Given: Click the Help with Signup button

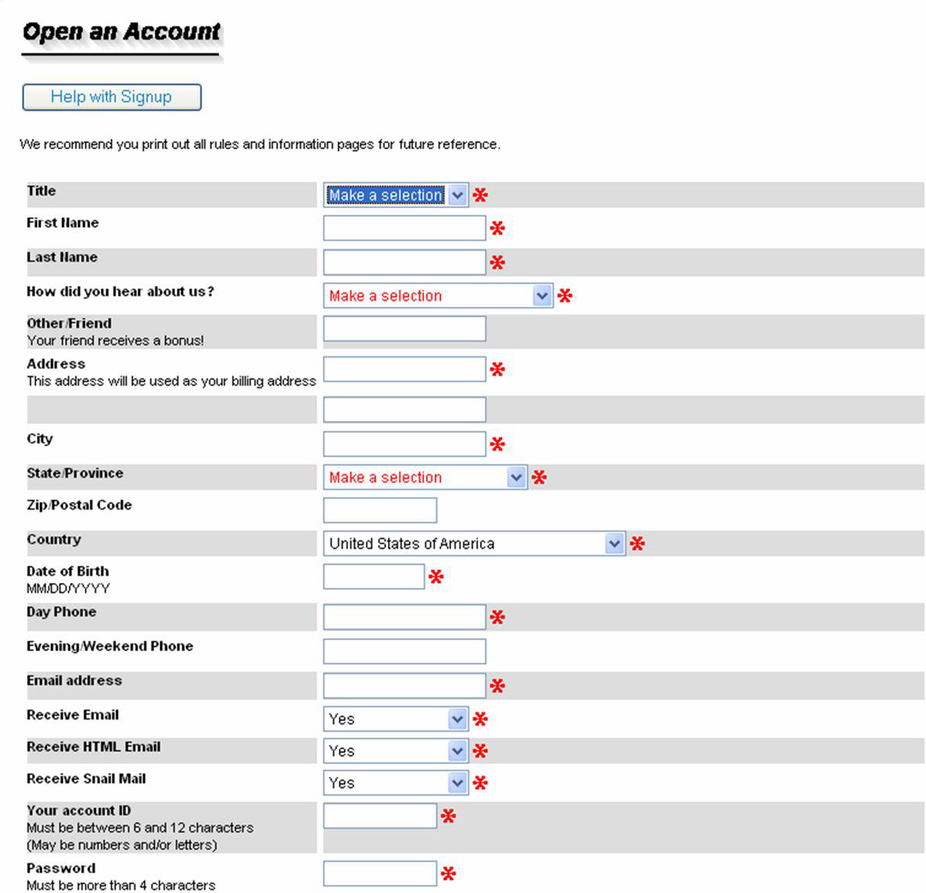Looking at the screenshot, I should point(112,97).
